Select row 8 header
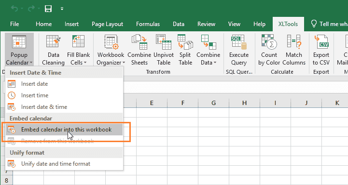The height and width of the screenshot is (185, 348). [x=6, y=180]
